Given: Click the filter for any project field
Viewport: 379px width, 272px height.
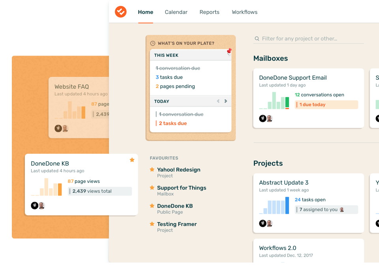Looking at the screenshot, I should 312,39.
